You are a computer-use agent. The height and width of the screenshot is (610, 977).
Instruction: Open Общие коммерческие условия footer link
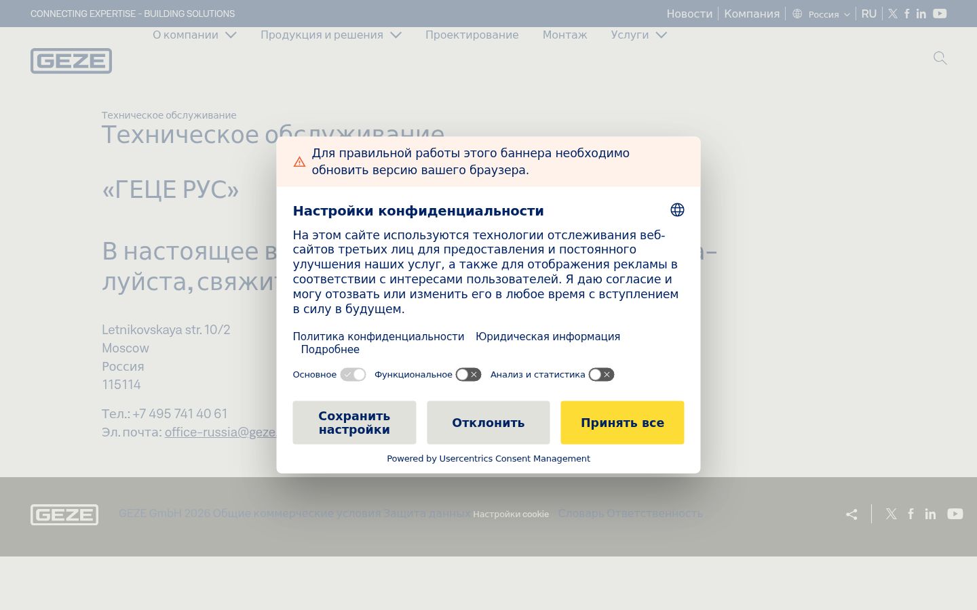[297, 514]
